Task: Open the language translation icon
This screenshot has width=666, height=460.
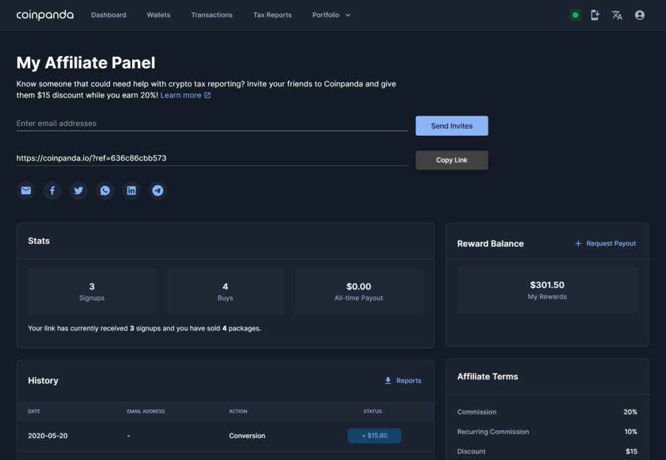Action: (617, 15)
